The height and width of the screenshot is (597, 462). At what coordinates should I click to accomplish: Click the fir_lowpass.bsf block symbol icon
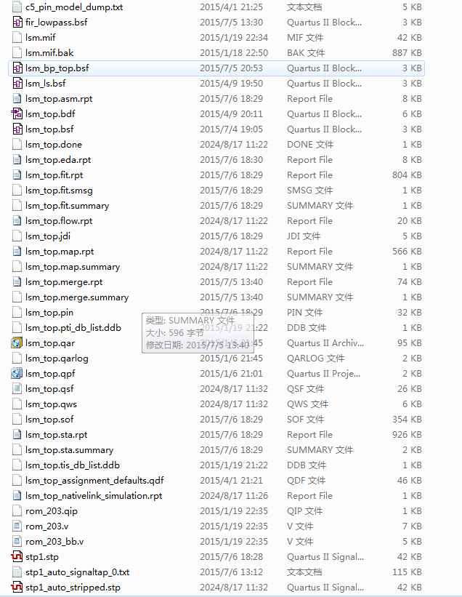click(17, 22)
